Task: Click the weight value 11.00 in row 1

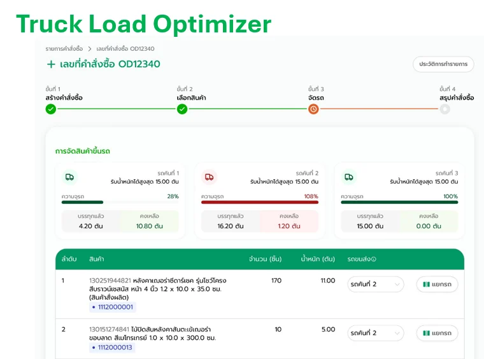Action: coord(328,281)
